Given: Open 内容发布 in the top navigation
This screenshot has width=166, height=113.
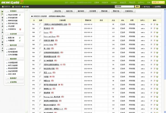Looking at the screenshot, I should pos(105,2).
